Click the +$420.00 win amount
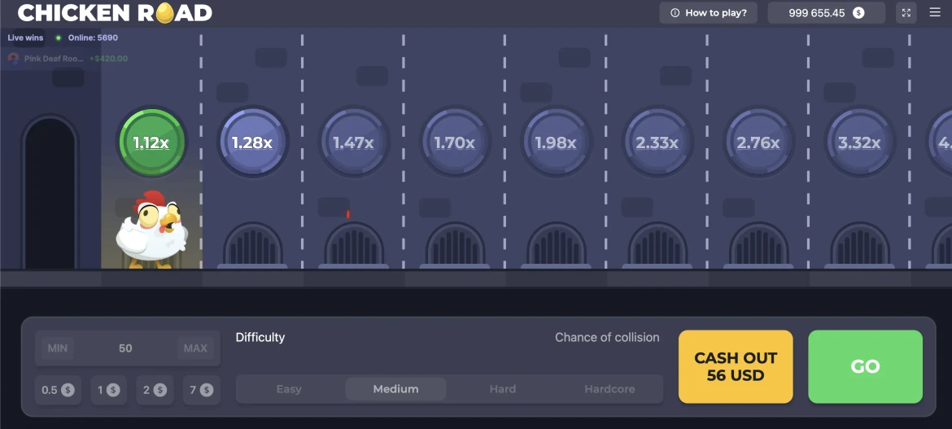 pos(109,59)
